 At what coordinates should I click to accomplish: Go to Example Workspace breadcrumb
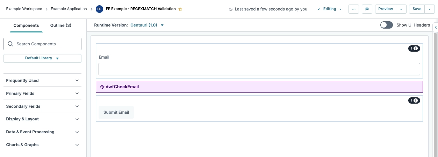(24, 9)
